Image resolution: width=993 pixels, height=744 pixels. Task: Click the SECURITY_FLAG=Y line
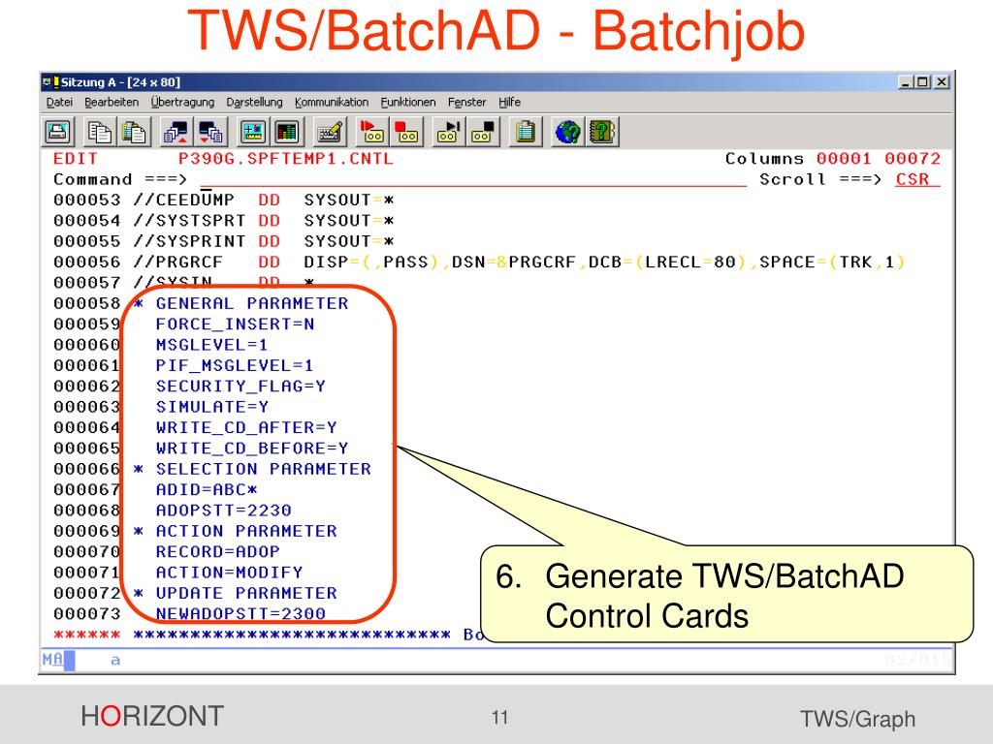pos(240,387)
